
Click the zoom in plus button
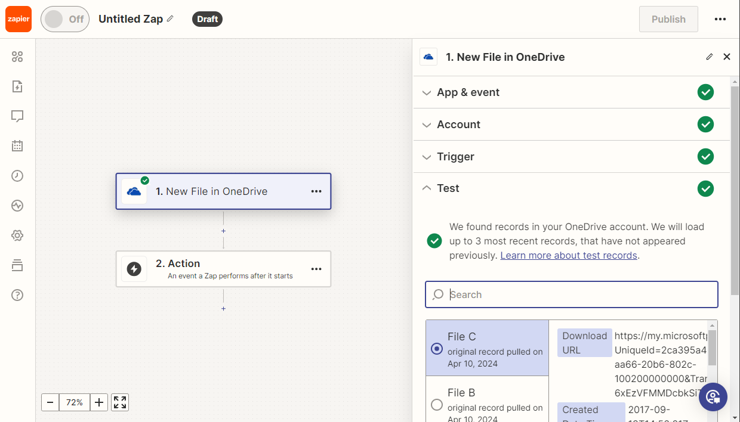tap(99, 402)
